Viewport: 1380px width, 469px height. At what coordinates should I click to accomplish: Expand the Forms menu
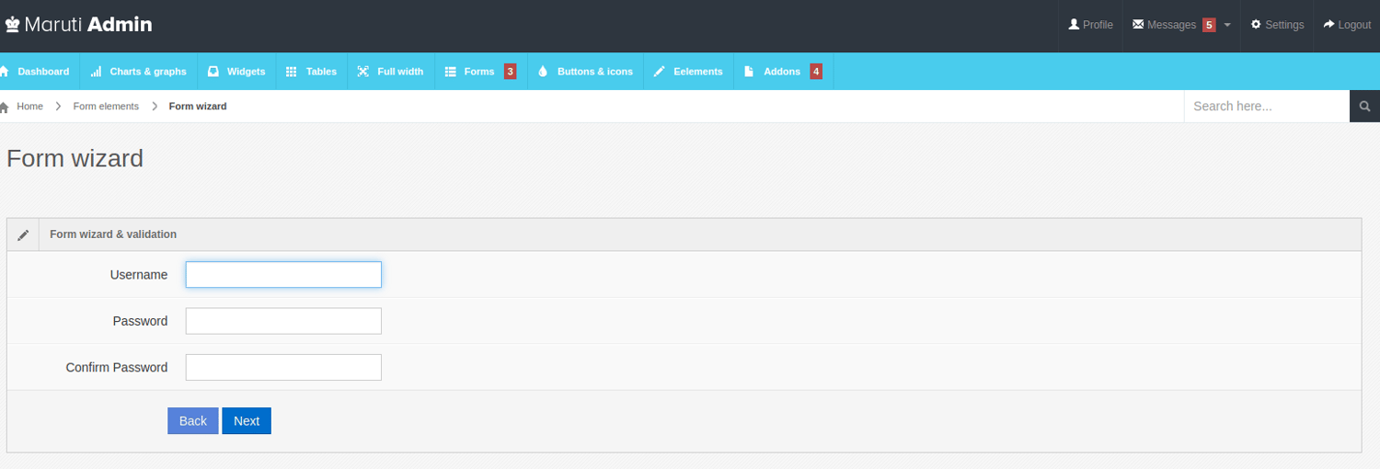[480, 72]
